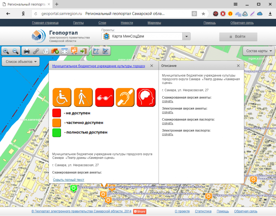
Task: Open 'Маркеры' in the top menu
Action: (x=154, y=23)
